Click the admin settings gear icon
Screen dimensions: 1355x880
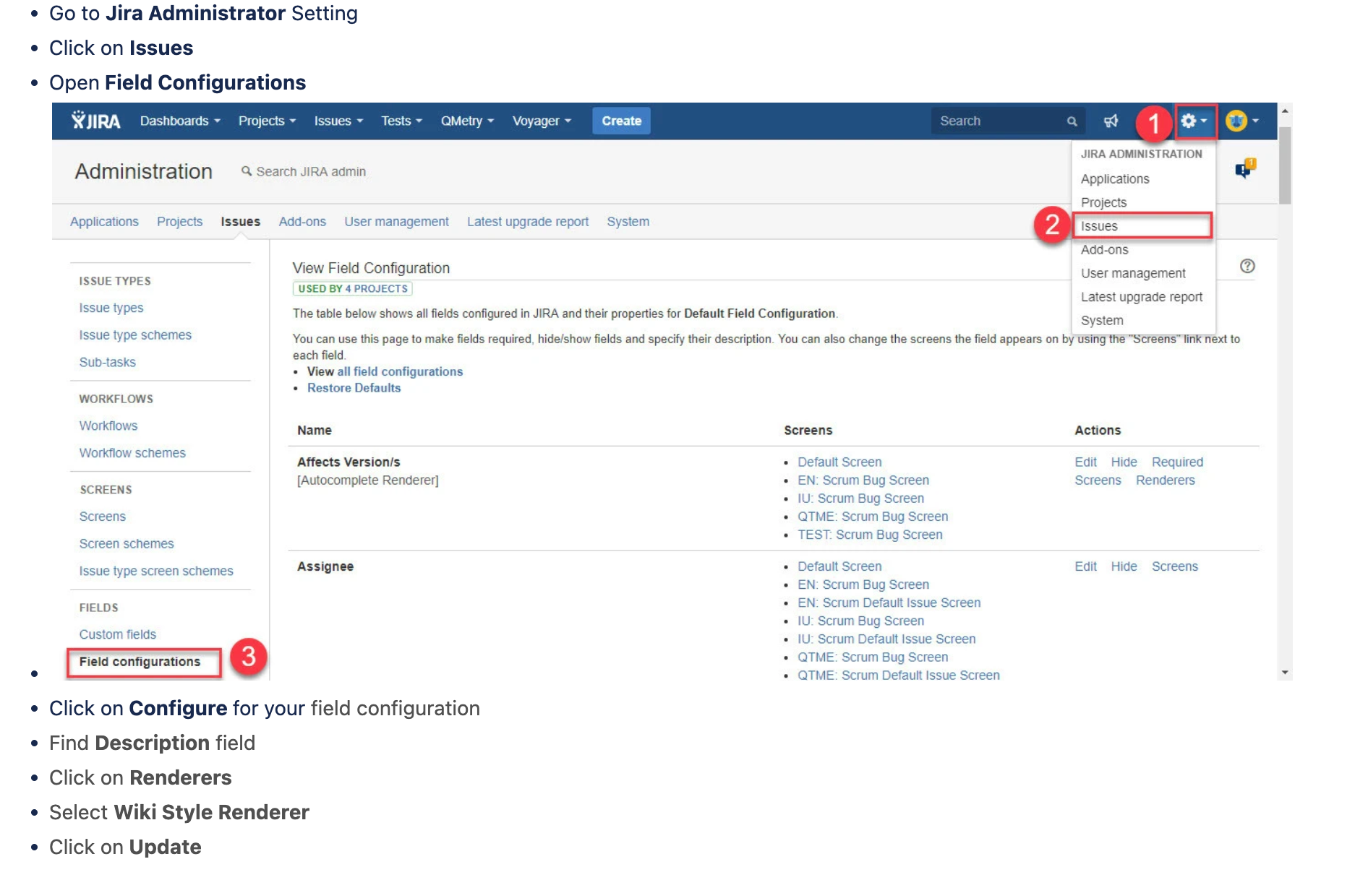pos(1190,121)
